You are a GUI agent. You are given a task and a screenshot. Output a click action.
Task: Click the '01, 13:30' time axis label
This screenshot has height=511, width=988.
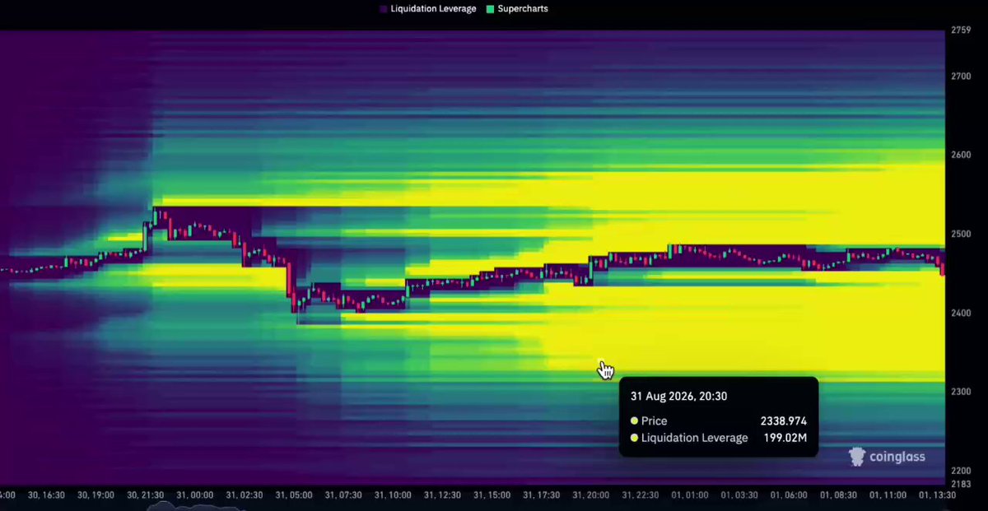tap(938, 495)
